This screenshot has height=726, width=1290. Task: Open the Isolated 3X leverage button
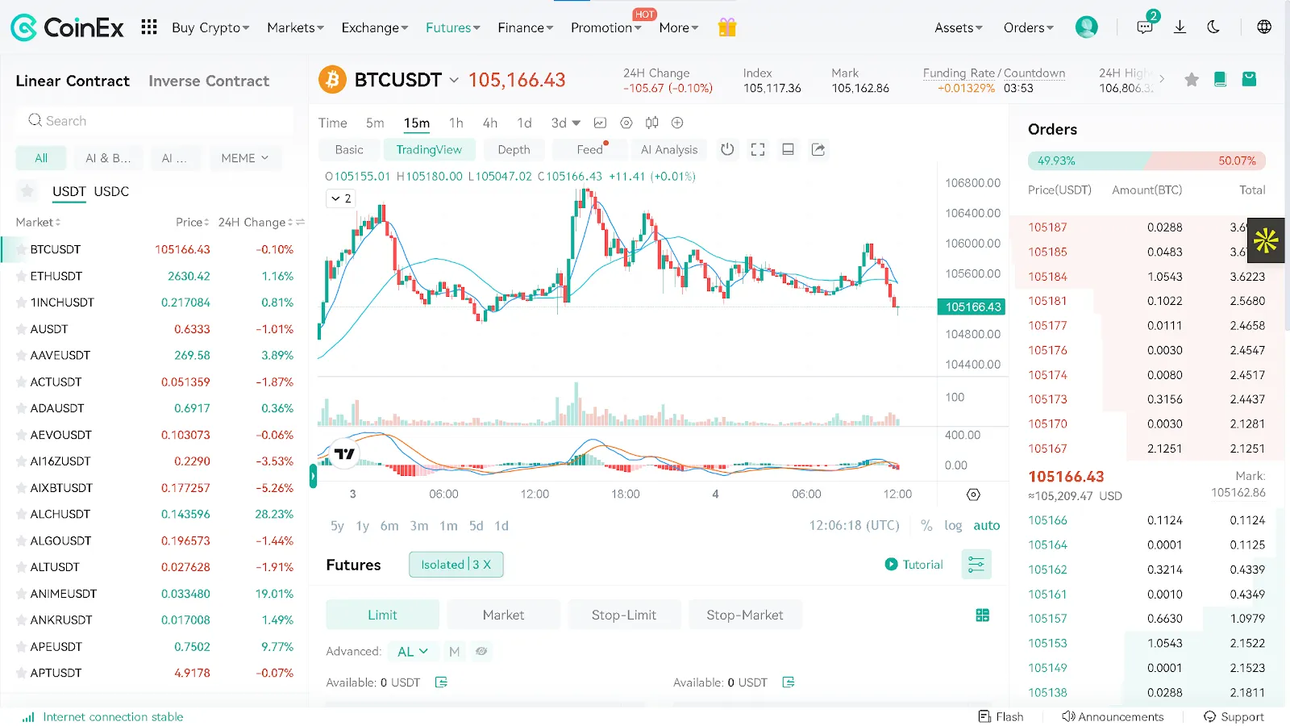coord(456,565)
